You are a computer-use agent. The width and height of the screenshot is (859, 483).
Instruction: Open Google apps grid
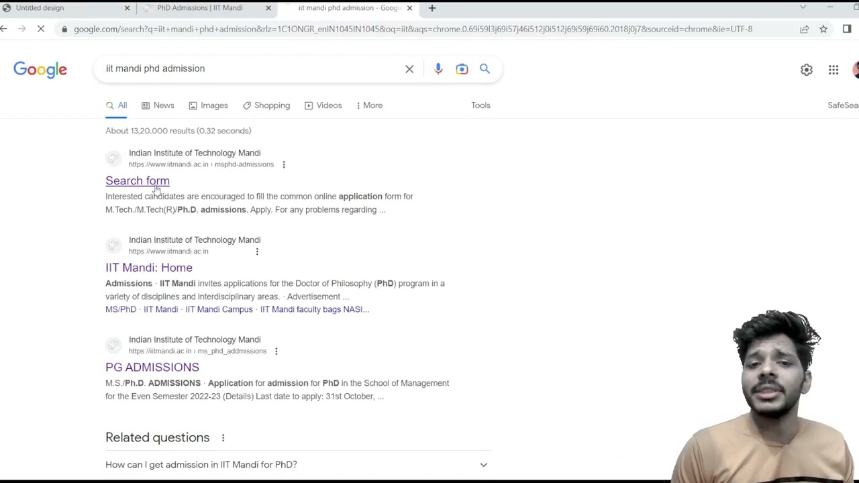coord(833,70)
